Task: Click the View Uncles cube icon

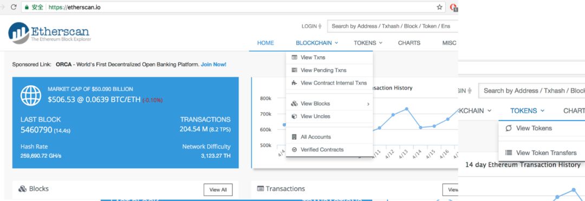Action: point(294,116)
